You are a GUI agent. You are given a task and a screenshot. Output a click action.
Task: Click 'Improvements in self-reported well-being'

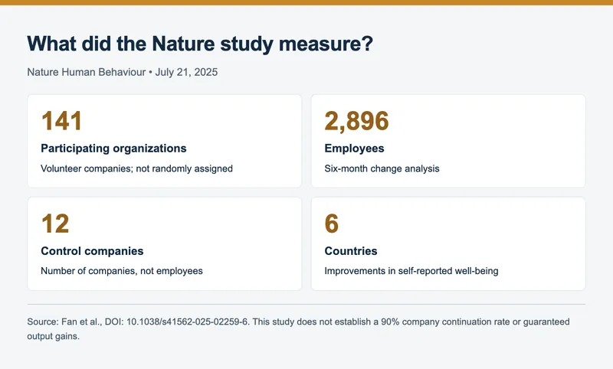(x=411, y=271)
